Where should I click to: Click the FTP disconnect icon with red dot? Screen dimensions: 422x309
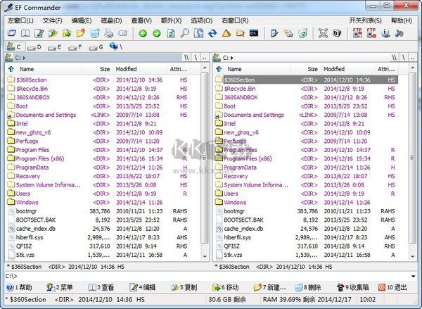point(371,33)
